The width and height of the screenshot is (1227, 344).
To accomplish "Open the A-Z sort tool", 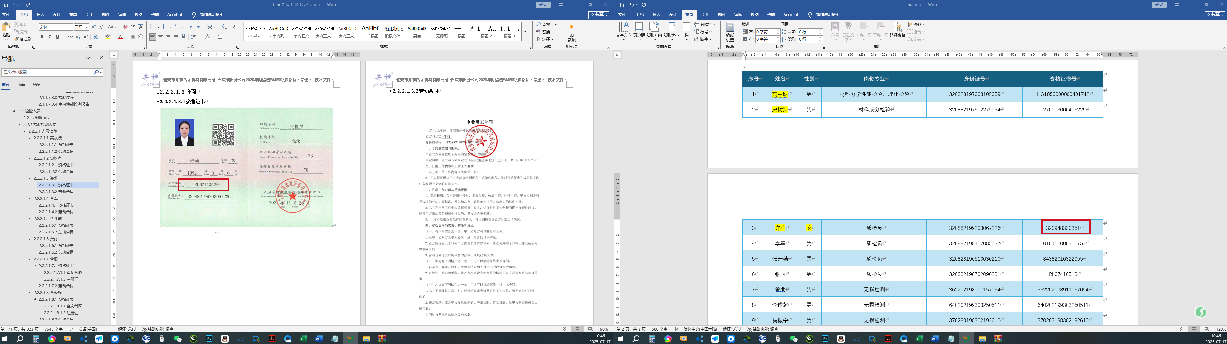I will pos(225,27).
